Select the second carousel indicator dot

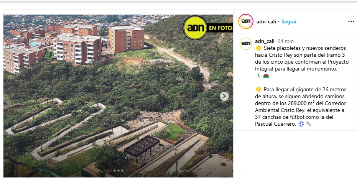118,170
